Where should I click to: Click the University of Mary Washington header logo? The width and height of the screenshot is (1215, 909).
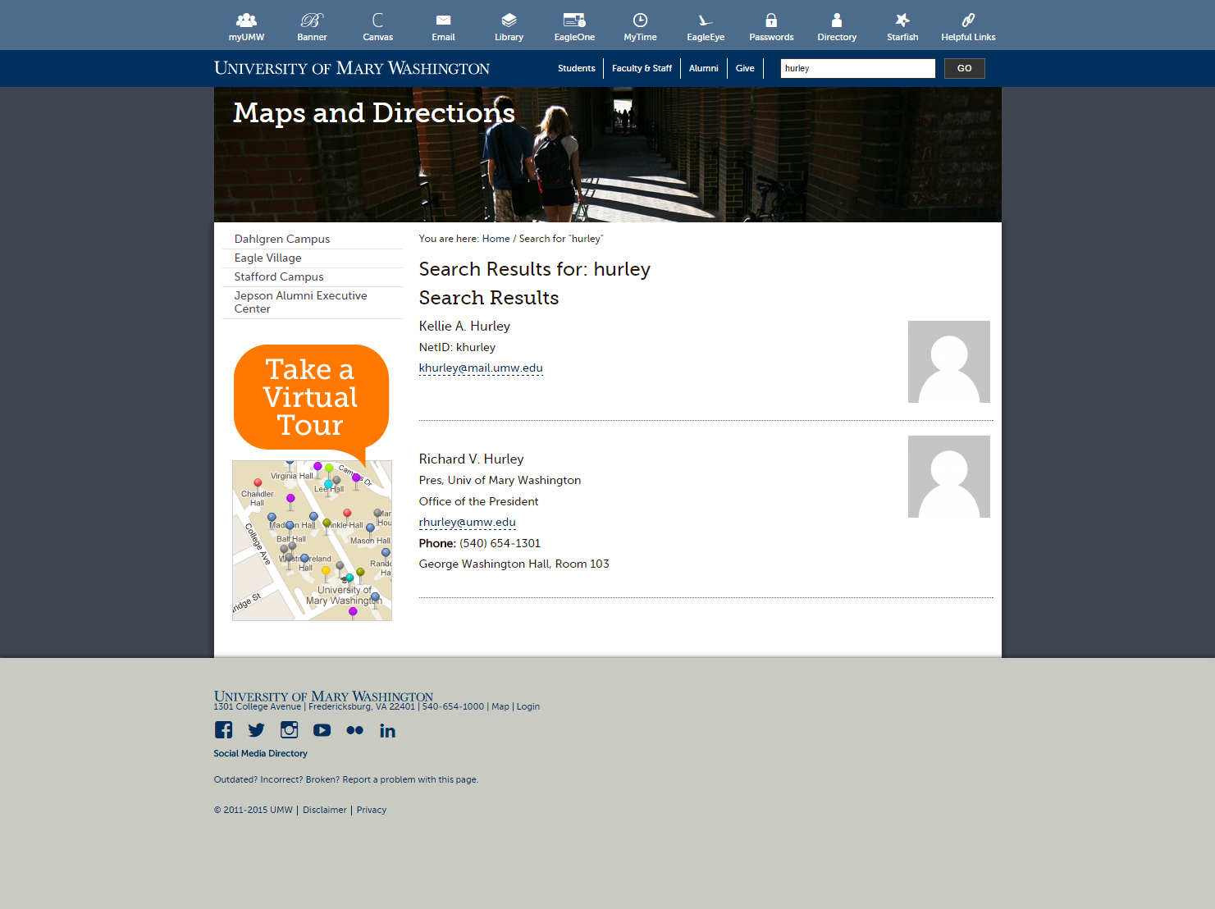(352, 68)
